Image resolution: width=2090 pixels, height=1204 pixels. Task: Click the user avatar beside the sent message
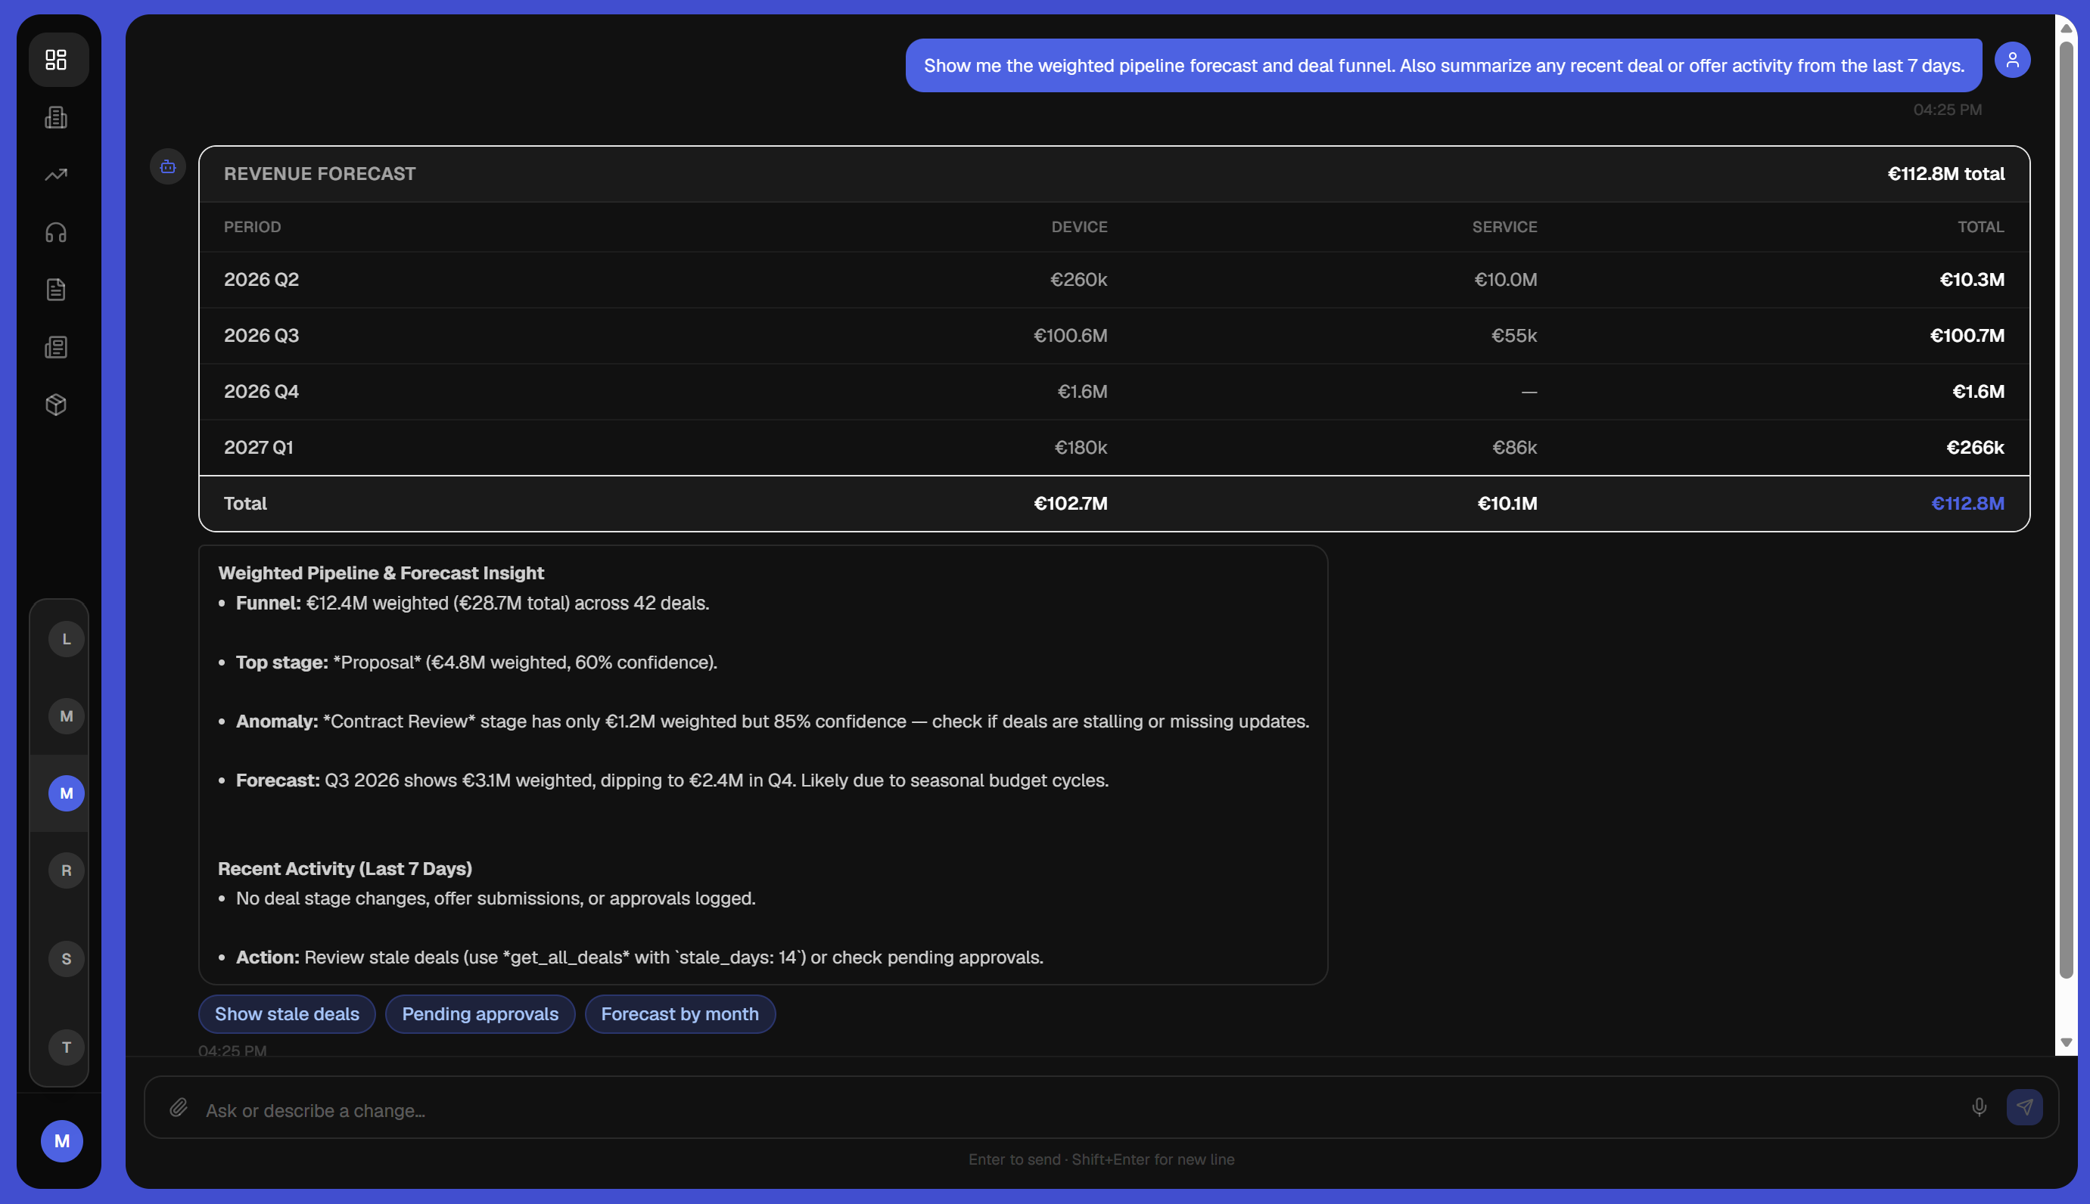coord(2013,60)
